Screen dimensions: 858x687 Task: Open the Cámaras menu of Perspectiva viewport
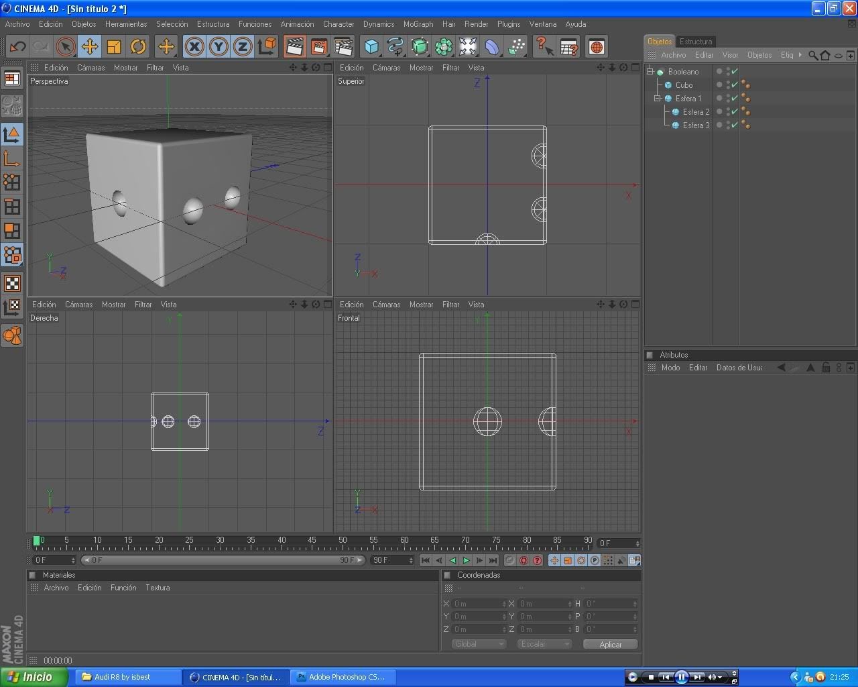pyautogui.click(x=90, y=68)
